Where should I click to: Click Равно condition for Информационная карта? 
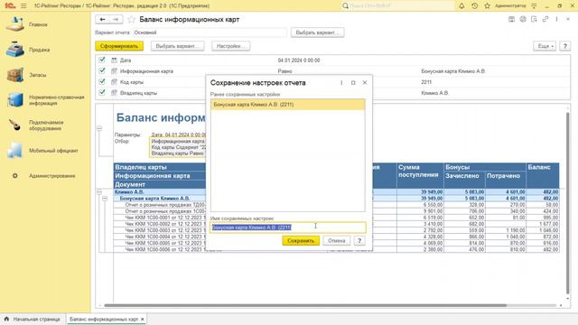[285, 71]
